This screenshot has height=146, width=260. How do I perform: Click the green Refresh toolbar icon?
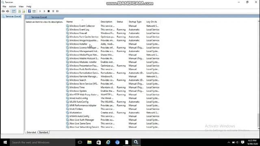19,11
